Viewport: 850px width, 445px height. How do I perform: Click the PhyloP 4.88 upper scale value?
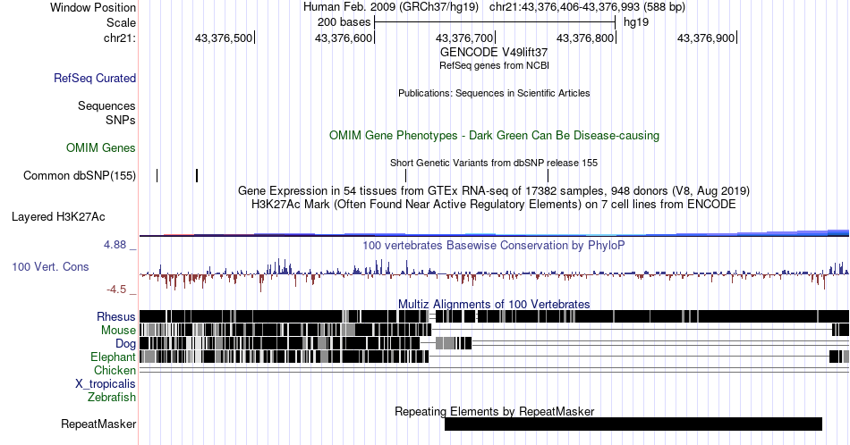click(115, 245)
